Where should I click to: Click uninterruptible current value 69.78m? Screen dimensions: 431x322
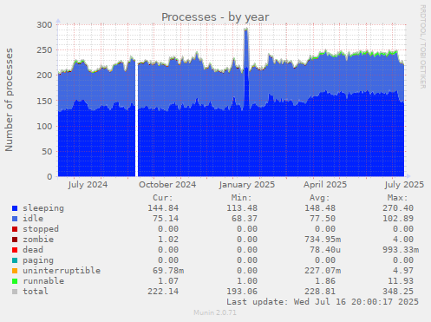pyautogui.click(x=168, y=271)
